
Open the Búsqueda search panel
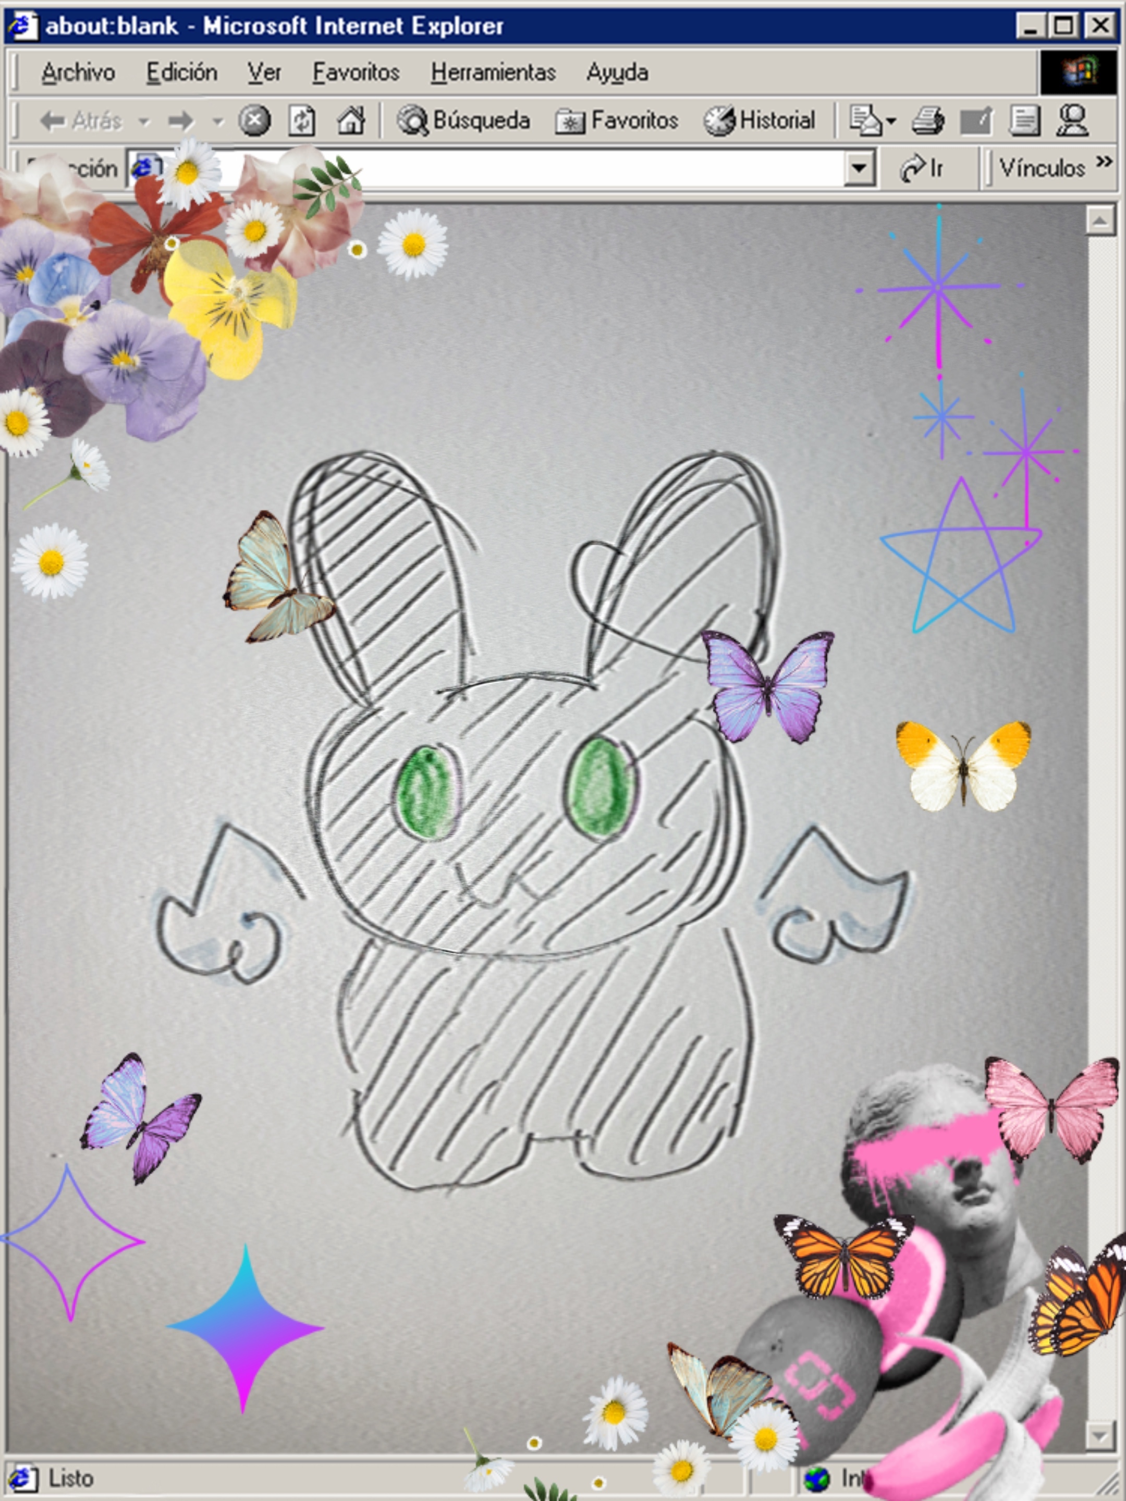(463, 121)
